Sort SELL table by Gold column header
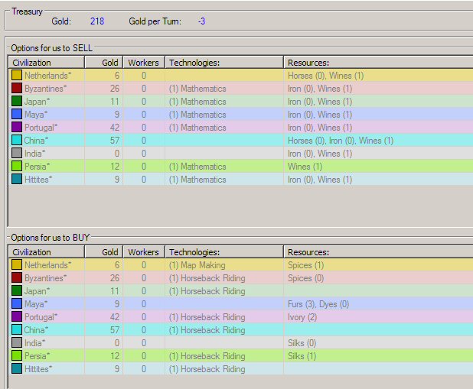The image size is (473, 389). 104,63
